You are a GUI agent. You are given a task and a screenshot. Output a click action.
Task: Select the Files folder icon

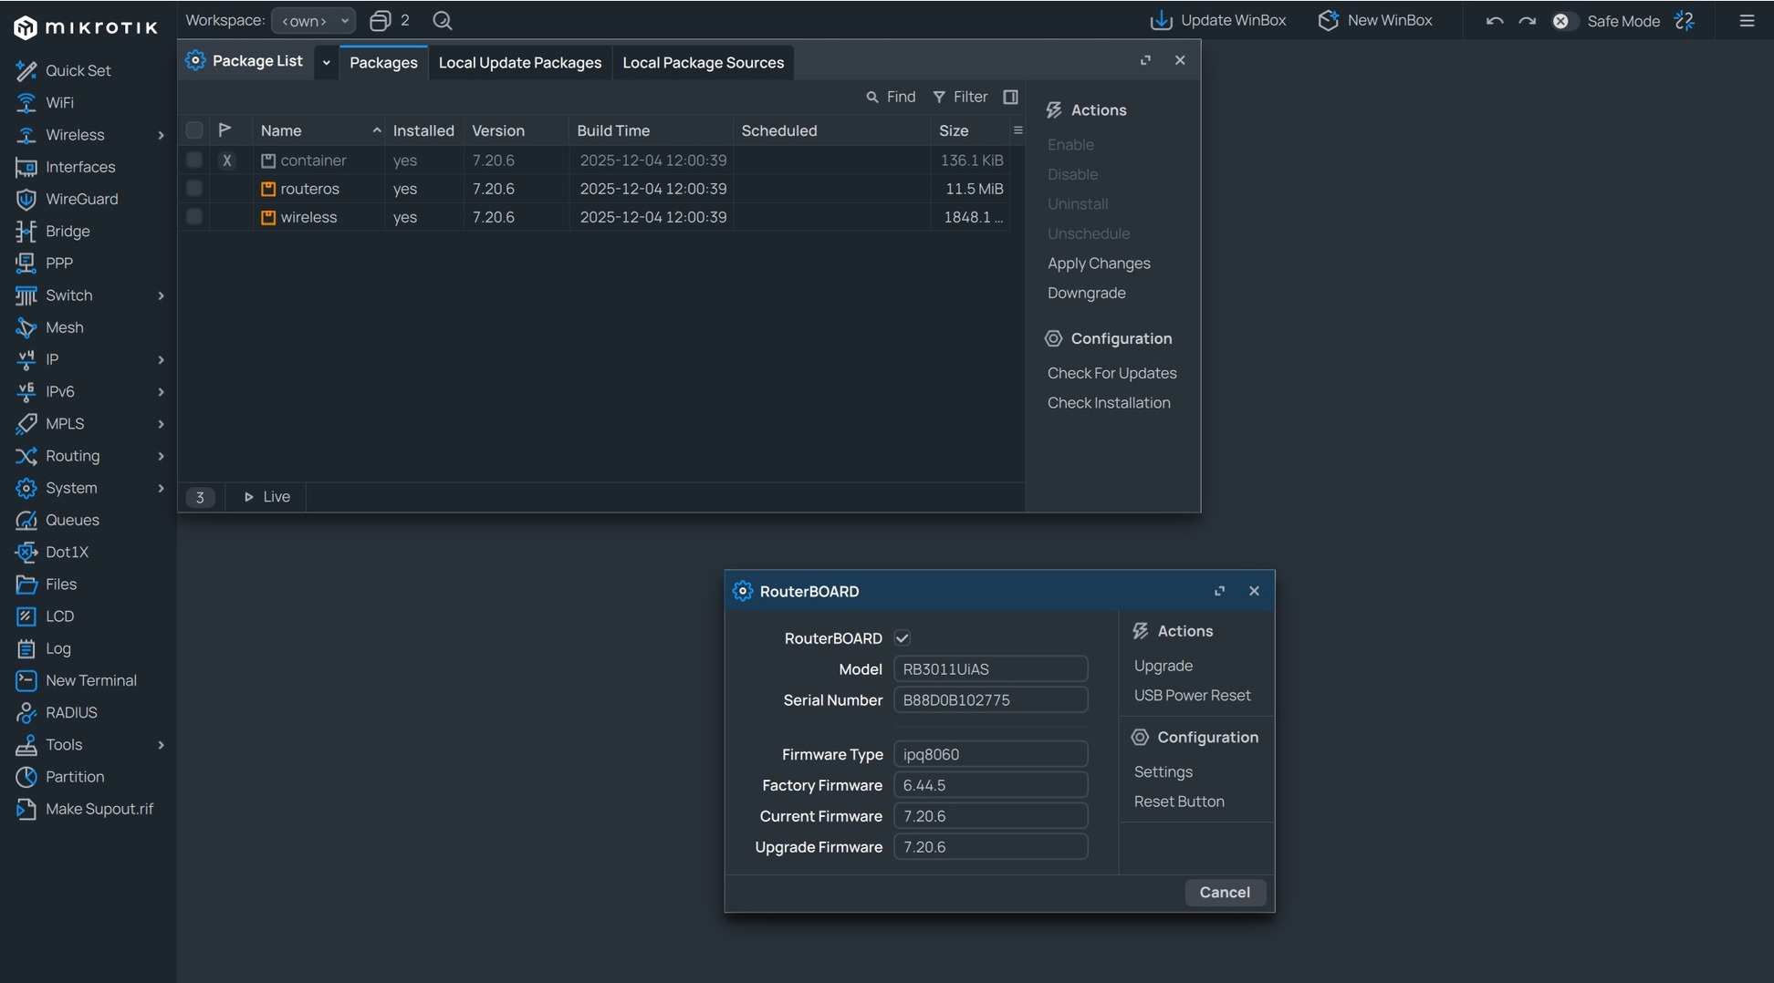coord(26,585)
